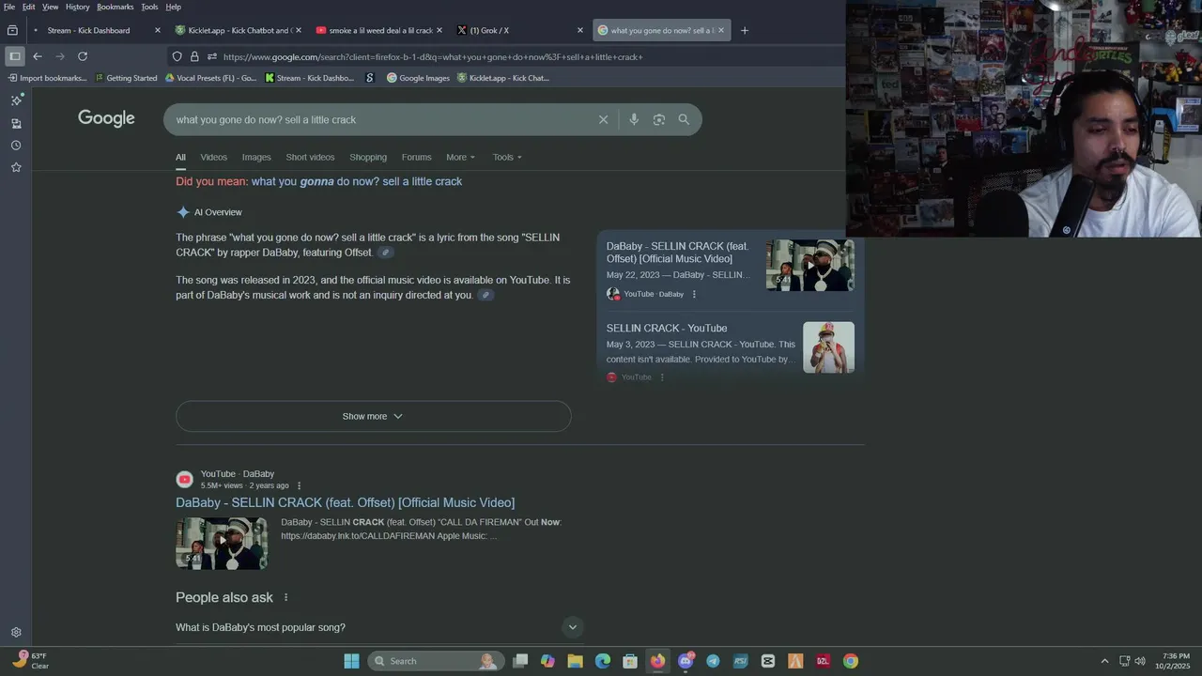Submit search with the magnifier icon
This screenshot has width=1202, height=676.
click(684, 119)
